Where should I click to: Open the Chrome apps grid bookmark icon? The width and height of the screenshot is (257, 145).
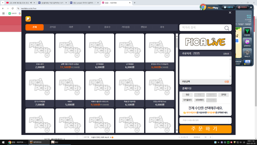click(3, 14)
